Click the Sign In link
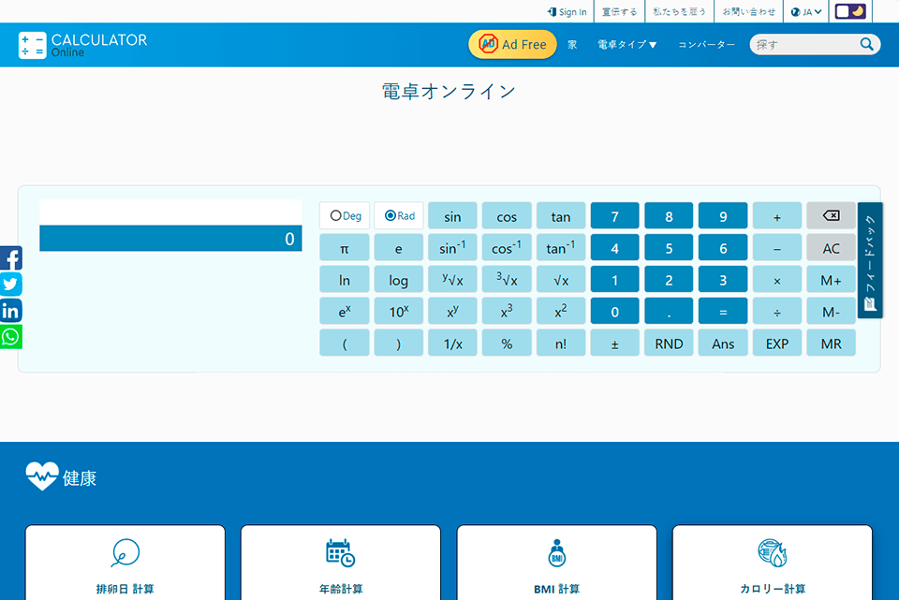899x600 pixels. [x=567, y=11]
